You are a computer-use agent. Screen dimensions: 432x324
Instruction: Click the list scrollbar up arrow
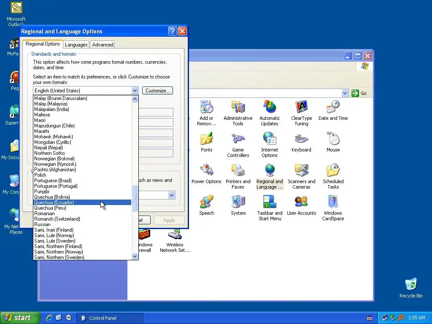pyautogui.click(x=135, y=99)
